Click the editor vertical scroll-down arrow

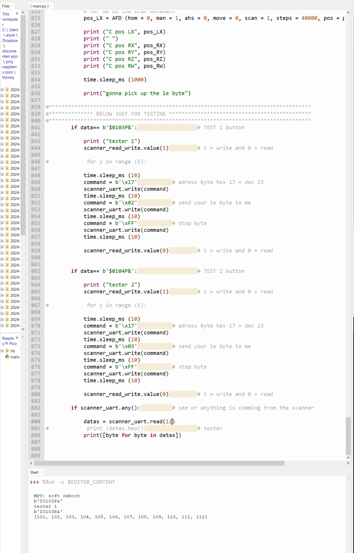348,457
